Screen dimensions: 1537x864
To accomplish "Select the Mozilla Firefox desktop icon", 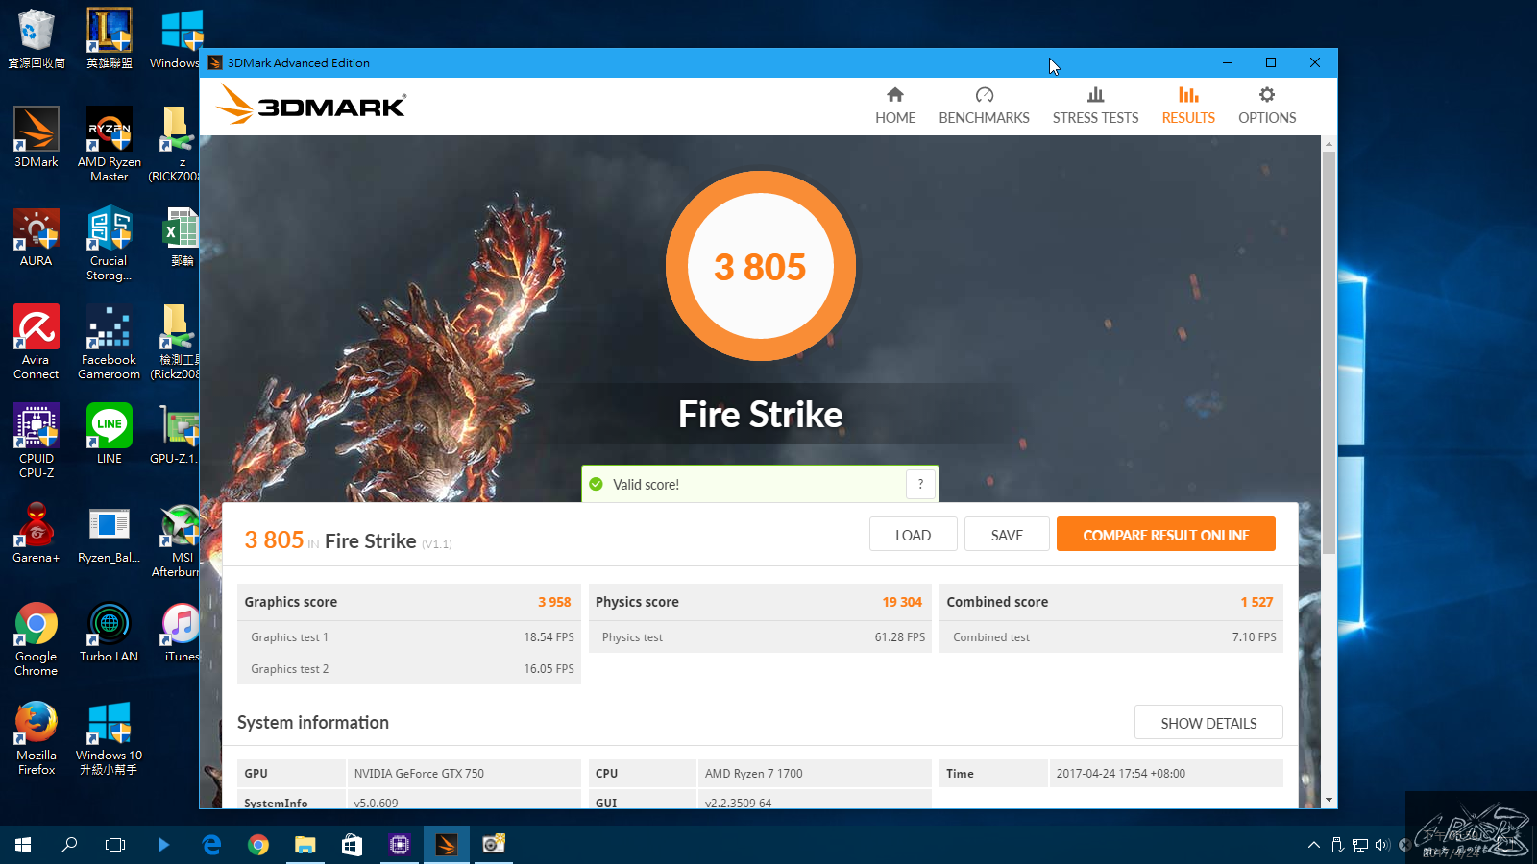I will point(37,737).
